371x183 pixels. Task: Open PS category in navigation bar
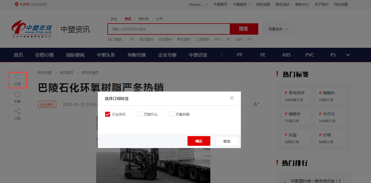(333, 55)
